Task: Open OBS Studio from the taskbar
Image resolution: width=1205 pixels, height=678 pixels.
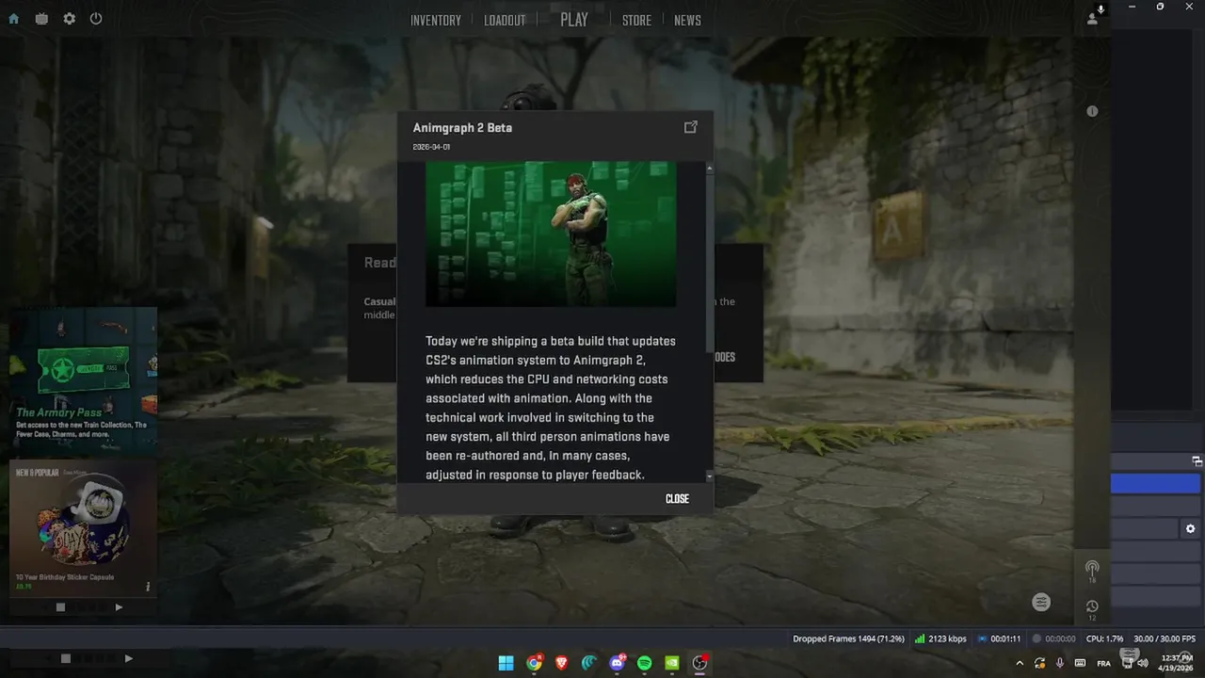Action: coord(699,663)
